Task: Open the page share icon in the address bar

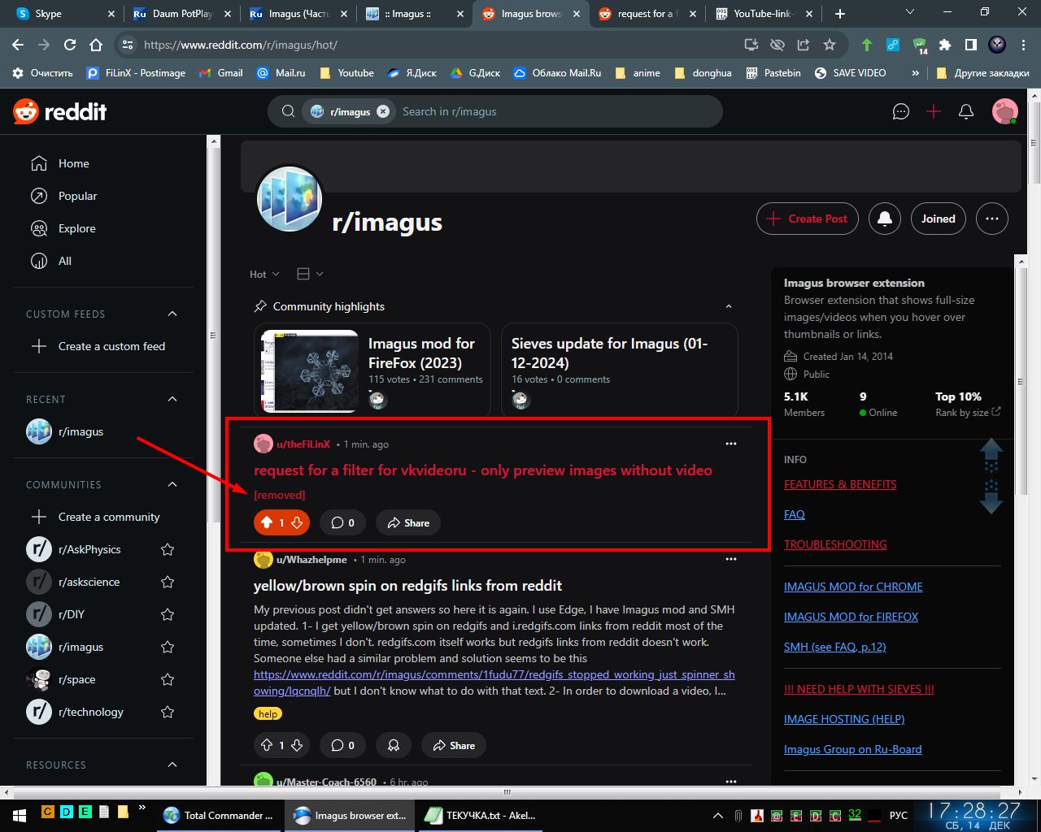Action: coord(804,45)
